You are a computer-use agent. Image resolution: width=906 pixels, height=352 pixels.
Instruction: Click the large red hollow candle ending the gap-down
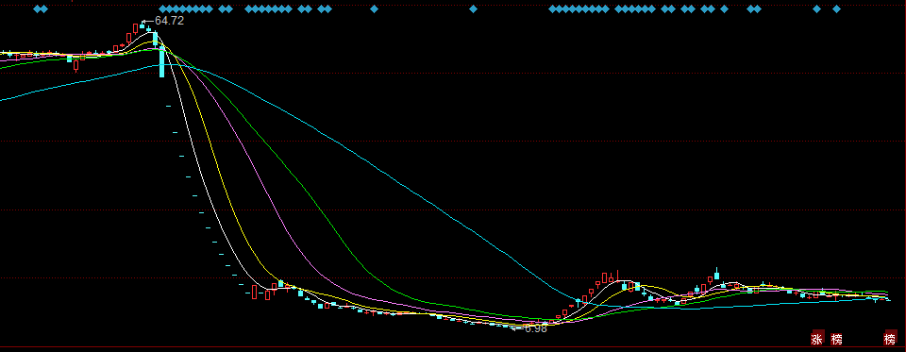[x=254, y=292]
